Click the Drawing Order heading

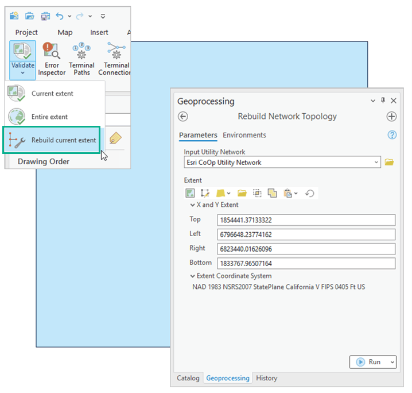point(44,161)
